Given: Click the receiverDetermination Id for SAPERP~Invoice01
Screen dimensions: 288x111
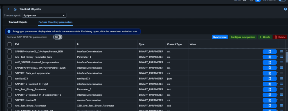Looking at the screenshot, I should 89,100.
